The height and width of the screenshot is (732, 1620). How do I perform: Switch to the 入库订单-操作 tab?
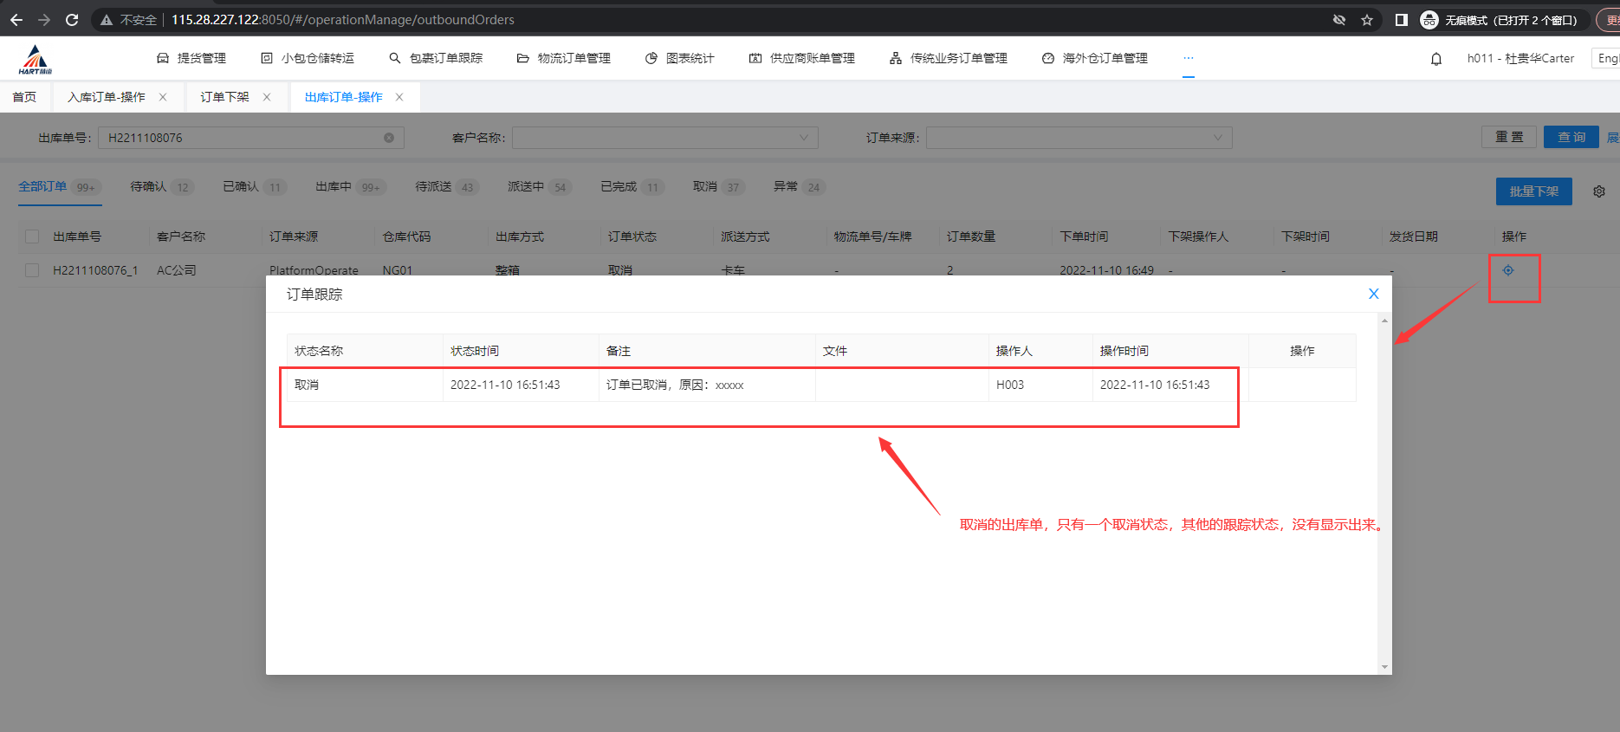[107, 97]
